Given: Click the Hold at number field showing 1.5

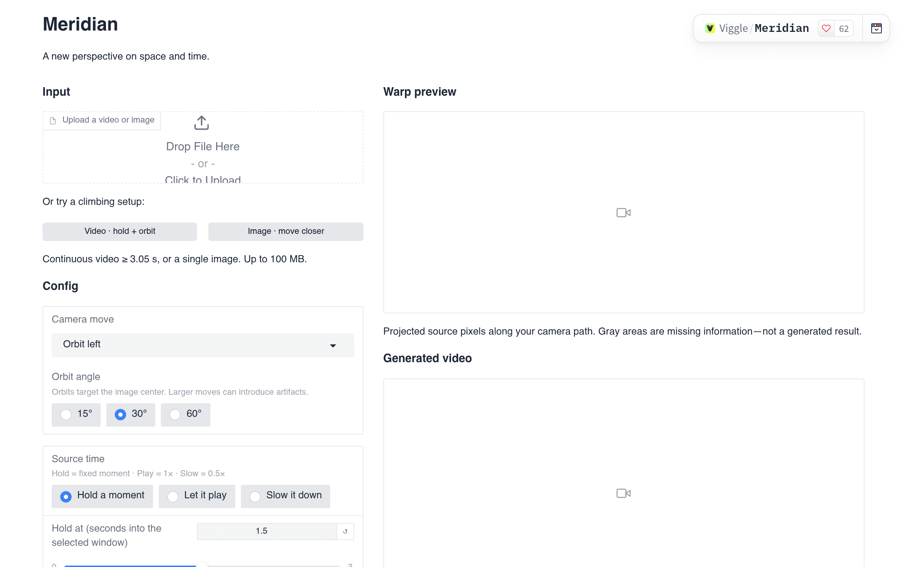Looking at the screenshot, I should [x=267, y=531].
